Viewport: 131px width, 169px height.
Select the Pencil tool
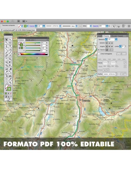click(10, 52)
